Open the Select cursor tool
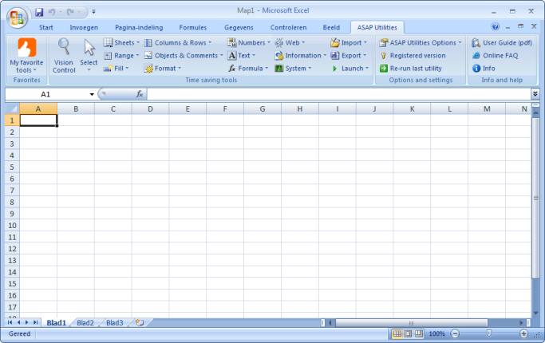The height and width of the screenshot is (343, 545). click(x=89, y=56)
